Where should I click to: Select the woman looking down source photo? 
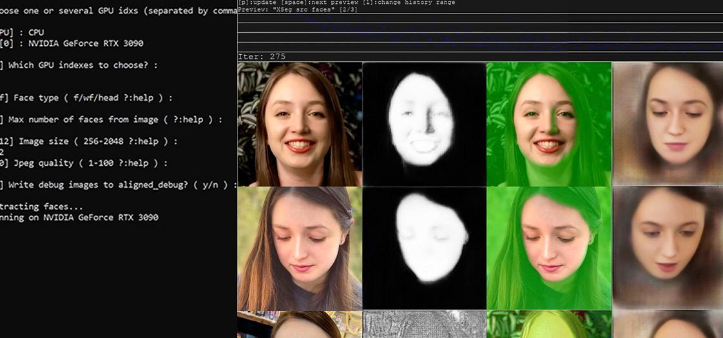pos(300,248)
